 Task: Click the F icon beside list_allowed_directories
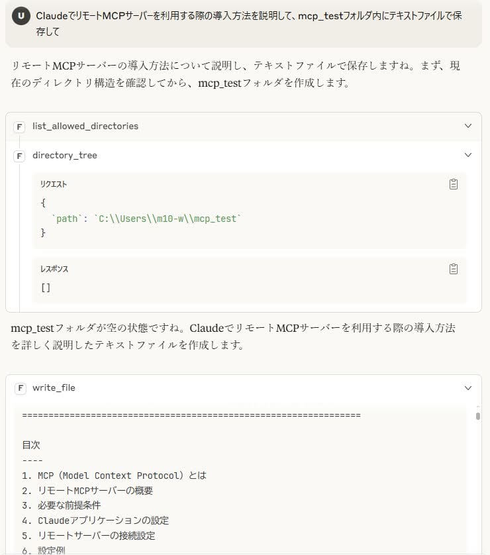point(19,126)
